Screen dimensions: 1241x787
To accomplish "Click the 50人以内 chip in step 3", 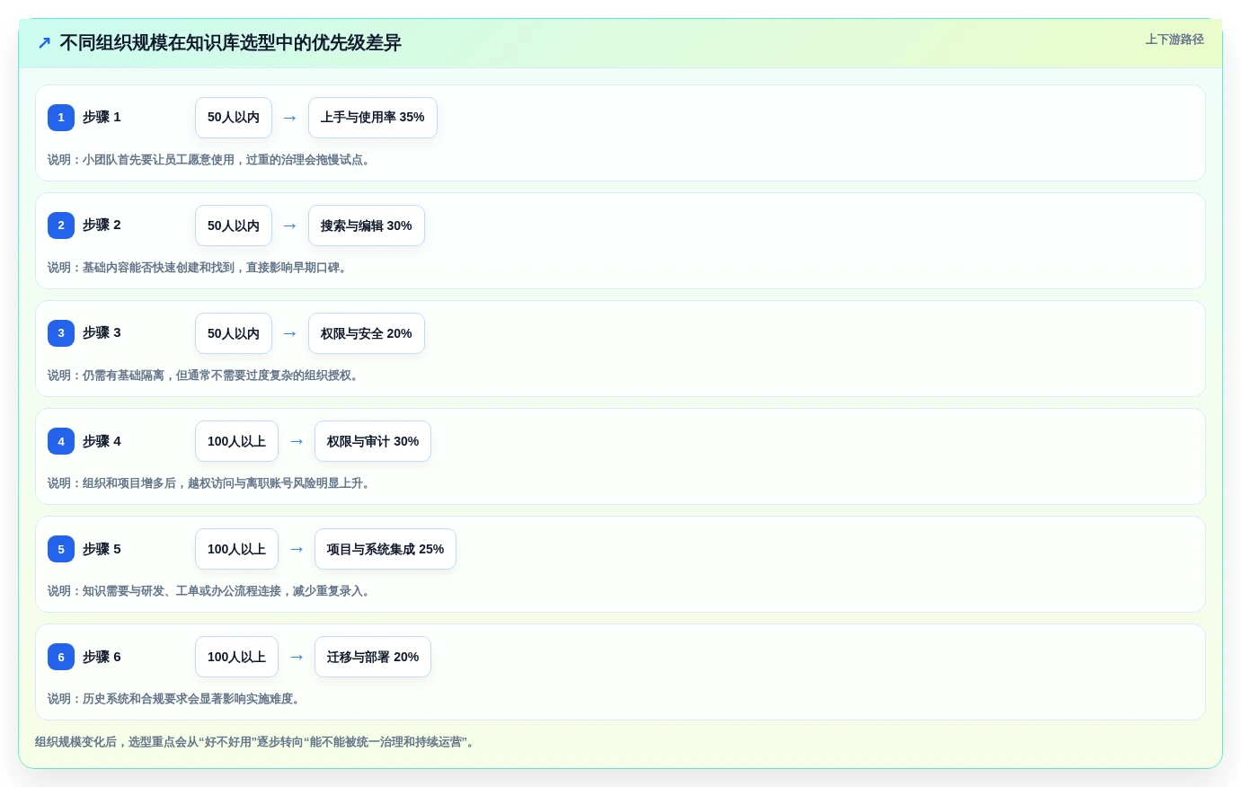I will tap(234, 333).
